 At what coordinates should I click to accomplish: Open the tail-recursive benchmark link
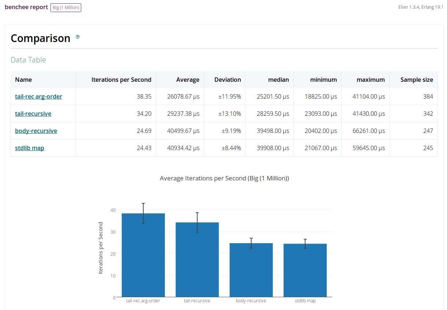pos(33,114)
